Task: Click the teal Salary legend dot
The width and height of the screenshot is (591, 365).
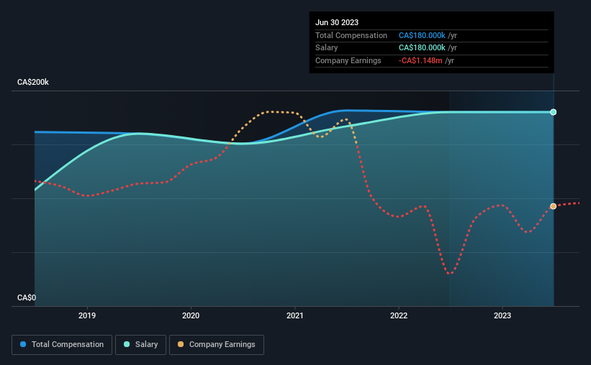Action: (x=127, y=344)
